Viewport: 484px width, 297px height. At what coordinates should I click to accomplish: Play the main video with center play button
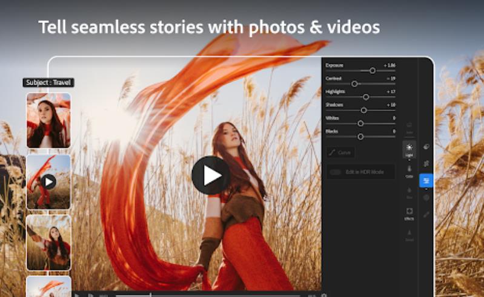coord(211,175)
